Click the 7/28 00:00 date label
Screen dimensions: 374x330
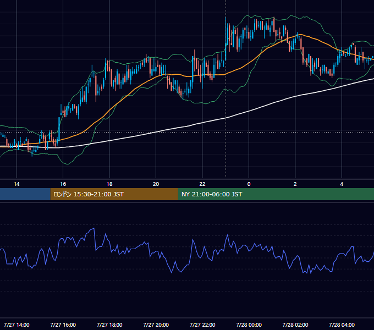pos(249,324)
